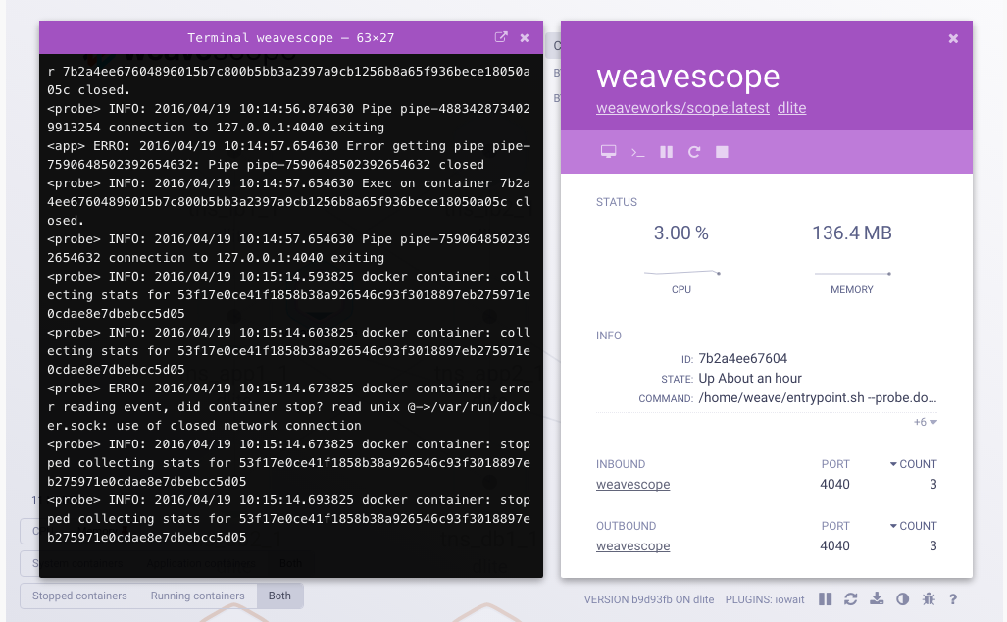Screen dimensions: 1007x622
Task: Sort outbound connections by PORT
Action: (834, 526)
